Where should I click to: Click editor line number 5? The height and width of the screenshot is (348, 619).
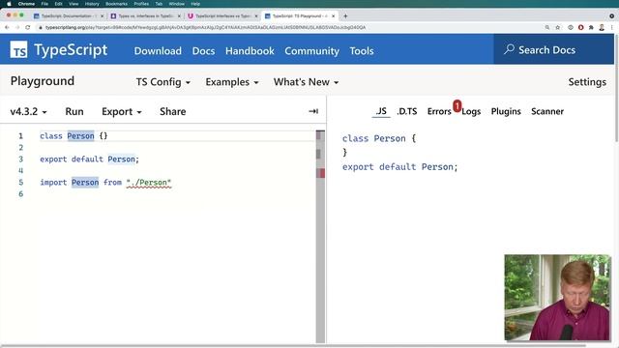21,183
